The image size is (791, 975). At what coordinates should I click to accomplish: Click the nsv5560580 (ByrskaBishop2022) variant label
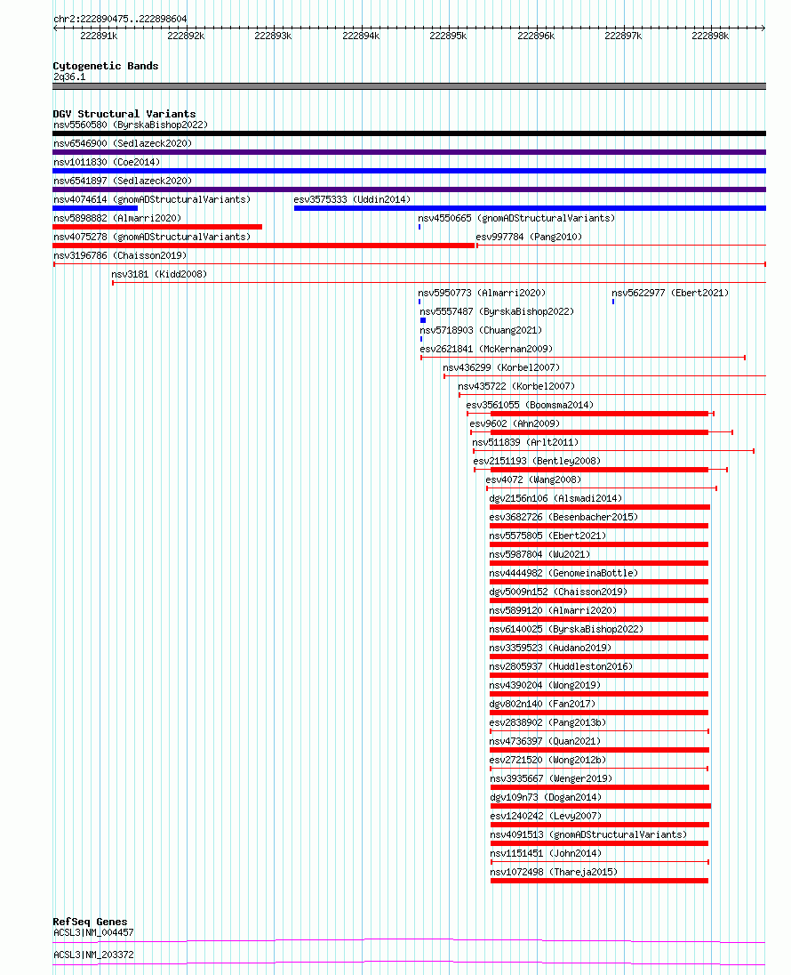(131, 125)
